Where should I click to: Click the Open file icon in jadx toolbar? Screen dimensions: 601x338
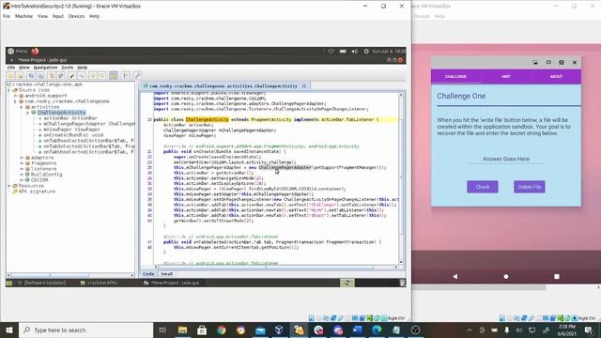tap(10, 75)
